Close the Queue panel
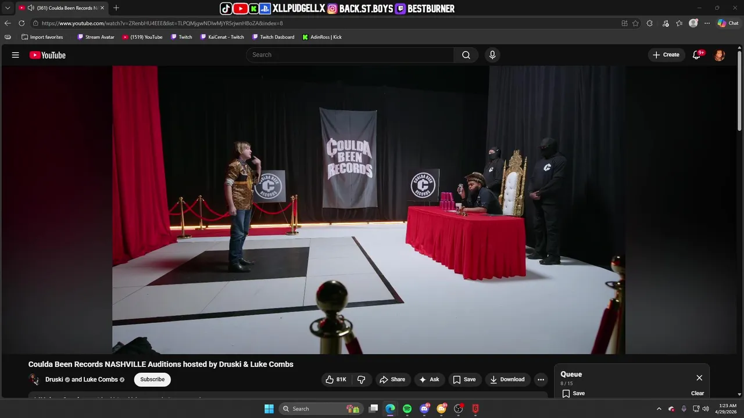This screenshot has height=418, width=744. [x=699, y=378]
